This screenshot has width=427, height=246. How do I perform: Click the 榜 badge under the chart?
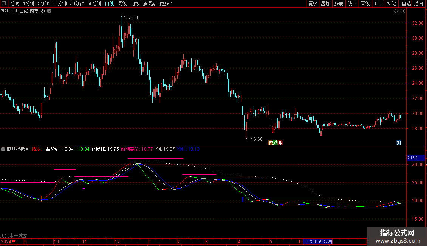[271, 143]
